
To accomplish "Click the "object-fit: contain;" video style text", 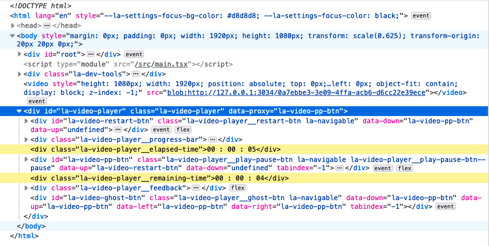I will 417,84.
